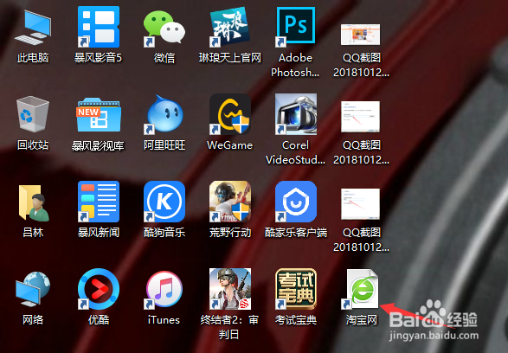
Task: Click the 此电脑 text label
Action: pos(33,58)
